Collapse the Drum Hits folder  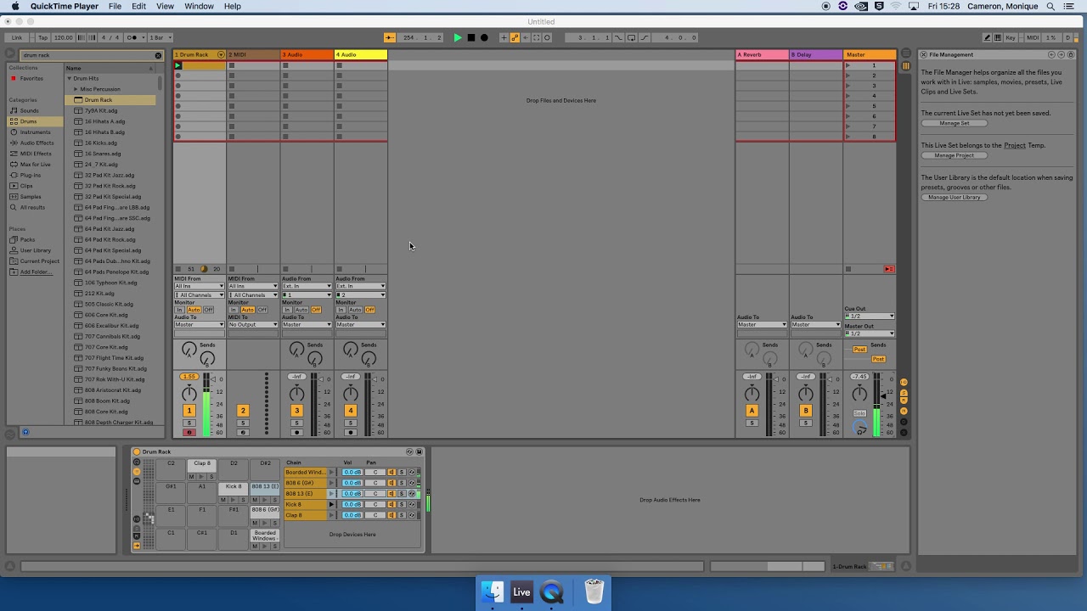click(70, 79)
